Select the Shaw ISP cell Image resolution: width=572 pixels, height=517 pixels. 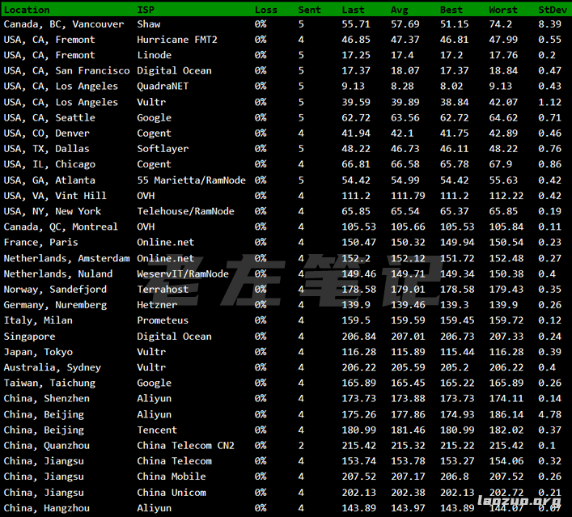coord(149,24)
